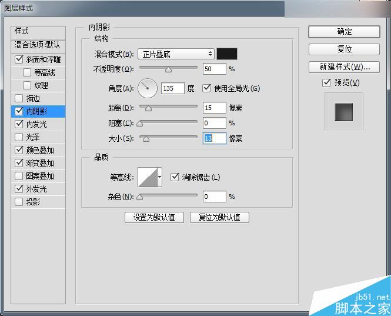Enable the 投影 checkbox

coord(19,202)
